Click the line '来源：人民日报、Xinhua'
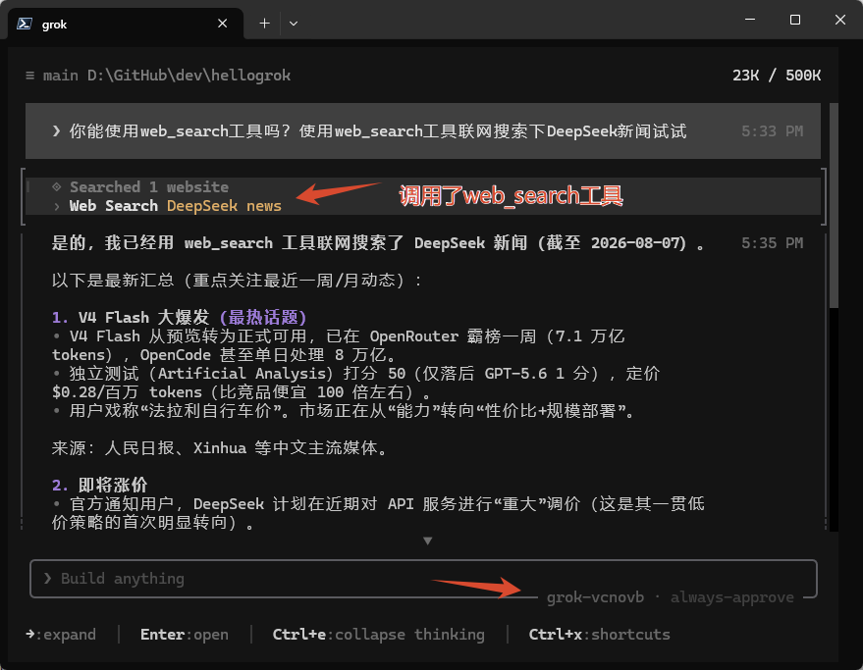 click(221, 447)
